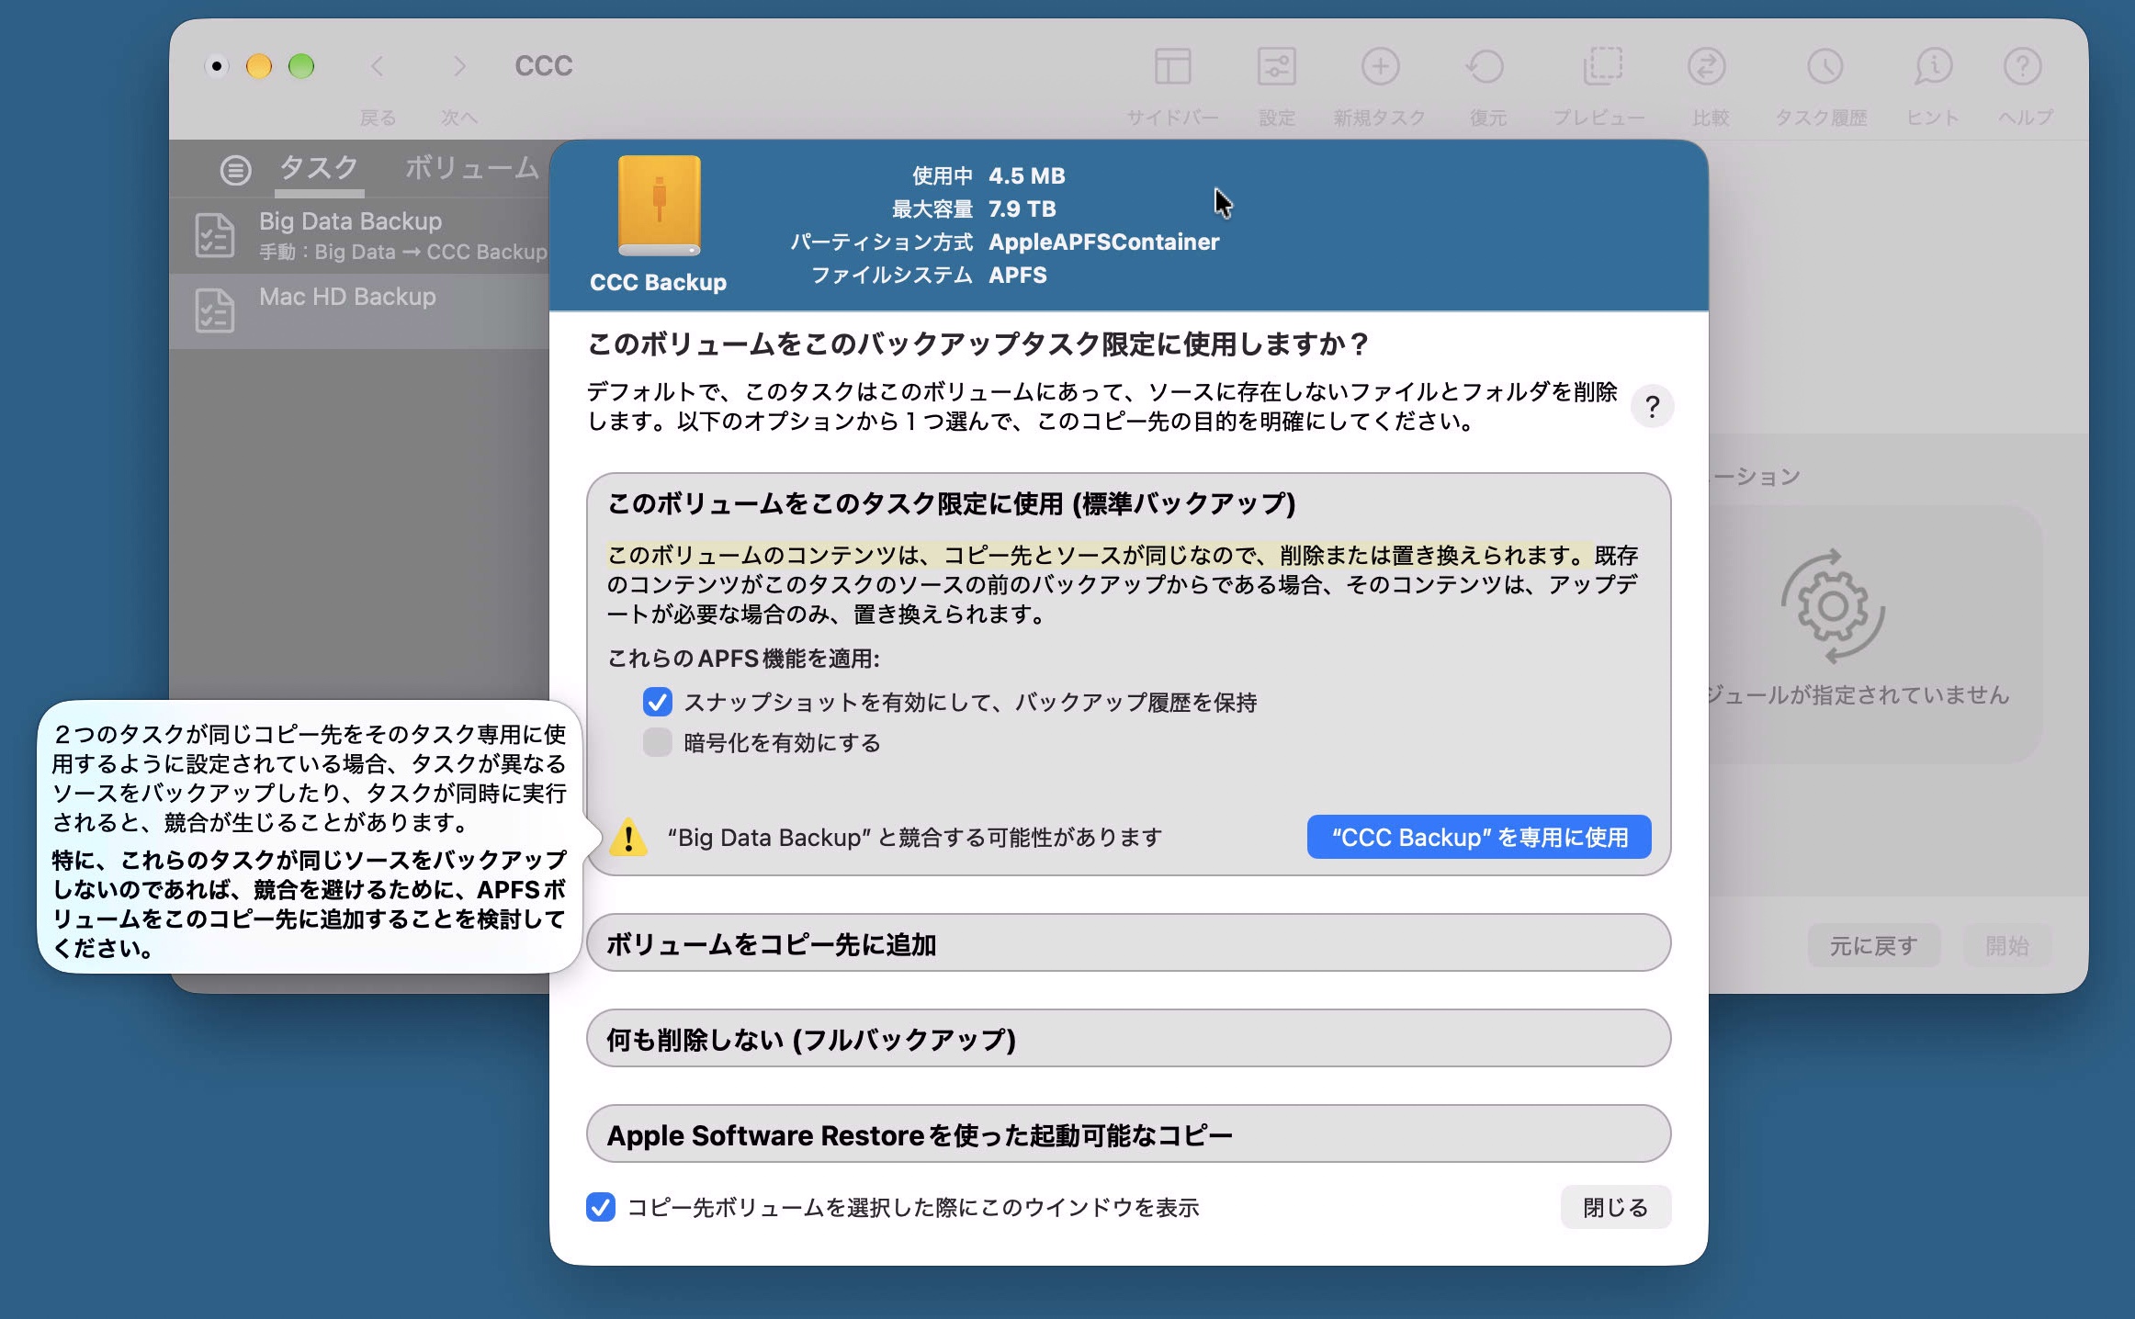2135x1319 pixels.
Task: Click the Mac HD Backup task document icon
Action: (x=215, y=310)
